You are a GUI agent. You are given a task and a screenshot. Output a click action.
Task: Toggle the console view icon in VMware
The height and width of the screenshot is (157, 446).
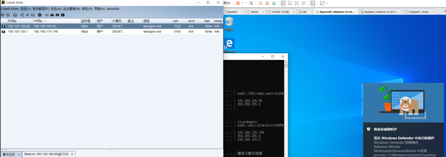[313, 3]
